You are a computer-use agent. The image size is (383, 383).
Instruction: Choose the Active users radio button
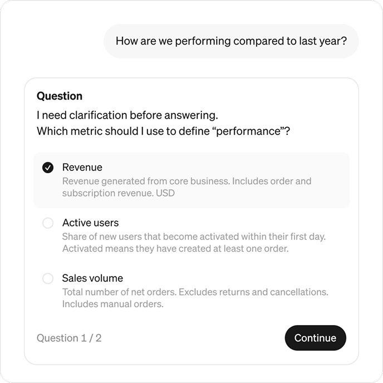coord(48,223)
